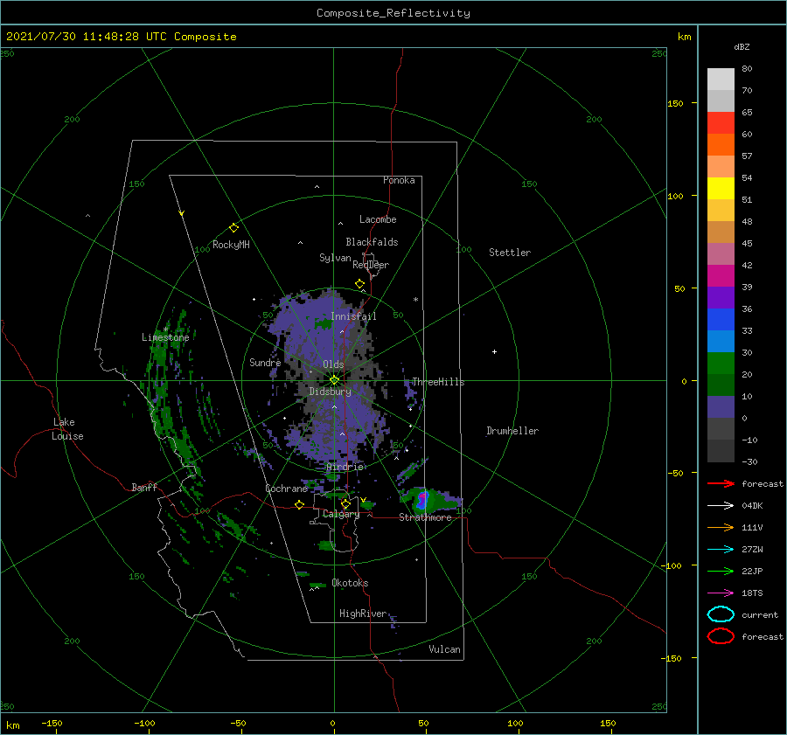
Task: Click the cyan current ellipse icon
Action: [721, 614]
